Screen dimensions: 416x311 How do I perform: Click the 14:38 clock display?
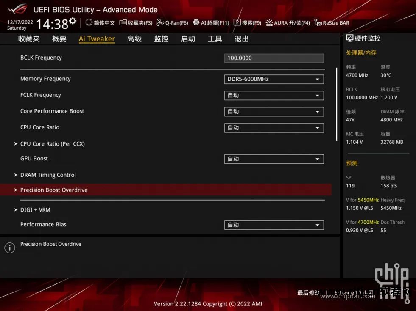[x=52, y=24]
